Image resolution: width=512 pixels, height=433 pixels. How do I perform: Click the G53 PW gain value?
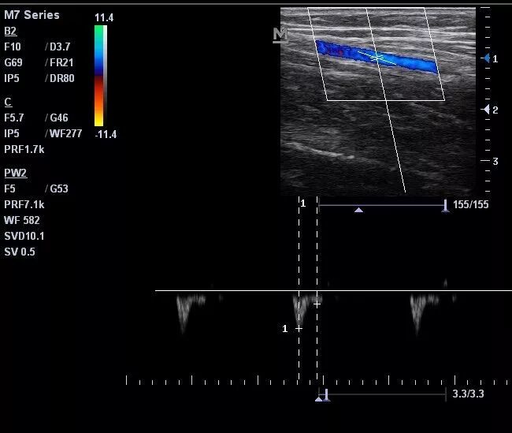pyautogui.click(x=59, y=189)
